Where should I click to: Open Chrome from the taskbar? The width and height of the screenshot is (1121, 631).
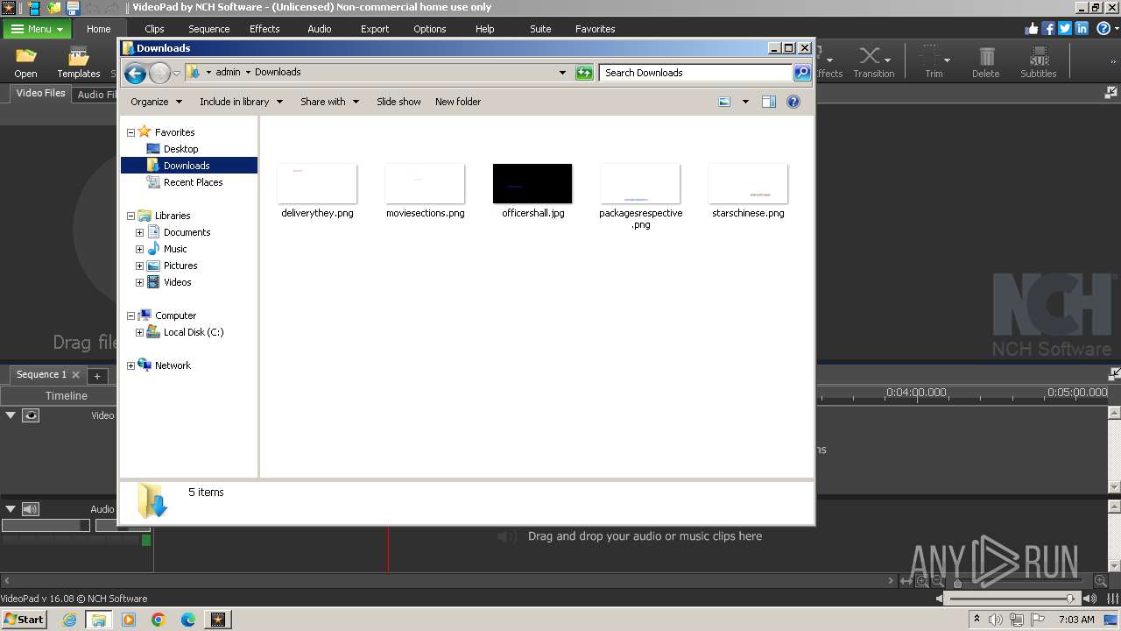pyautogui.click(x=159, y=620)
